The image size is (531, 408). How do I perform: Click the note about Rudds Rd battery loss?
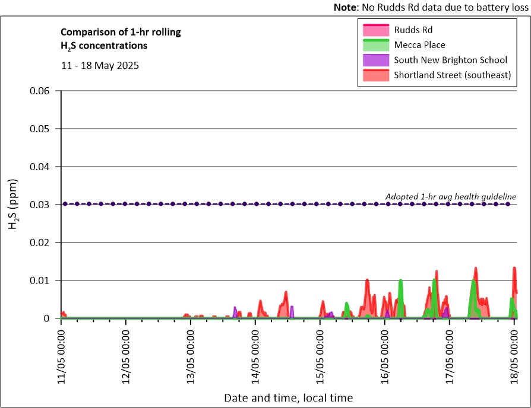[431, 7]
